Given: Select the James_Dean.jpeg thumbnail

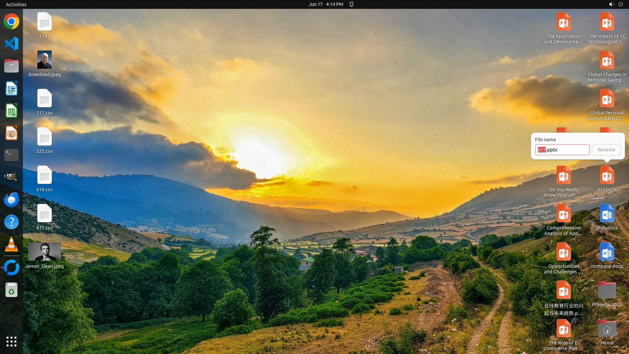Looking at the screenshot, I should [x=45, y=251].
